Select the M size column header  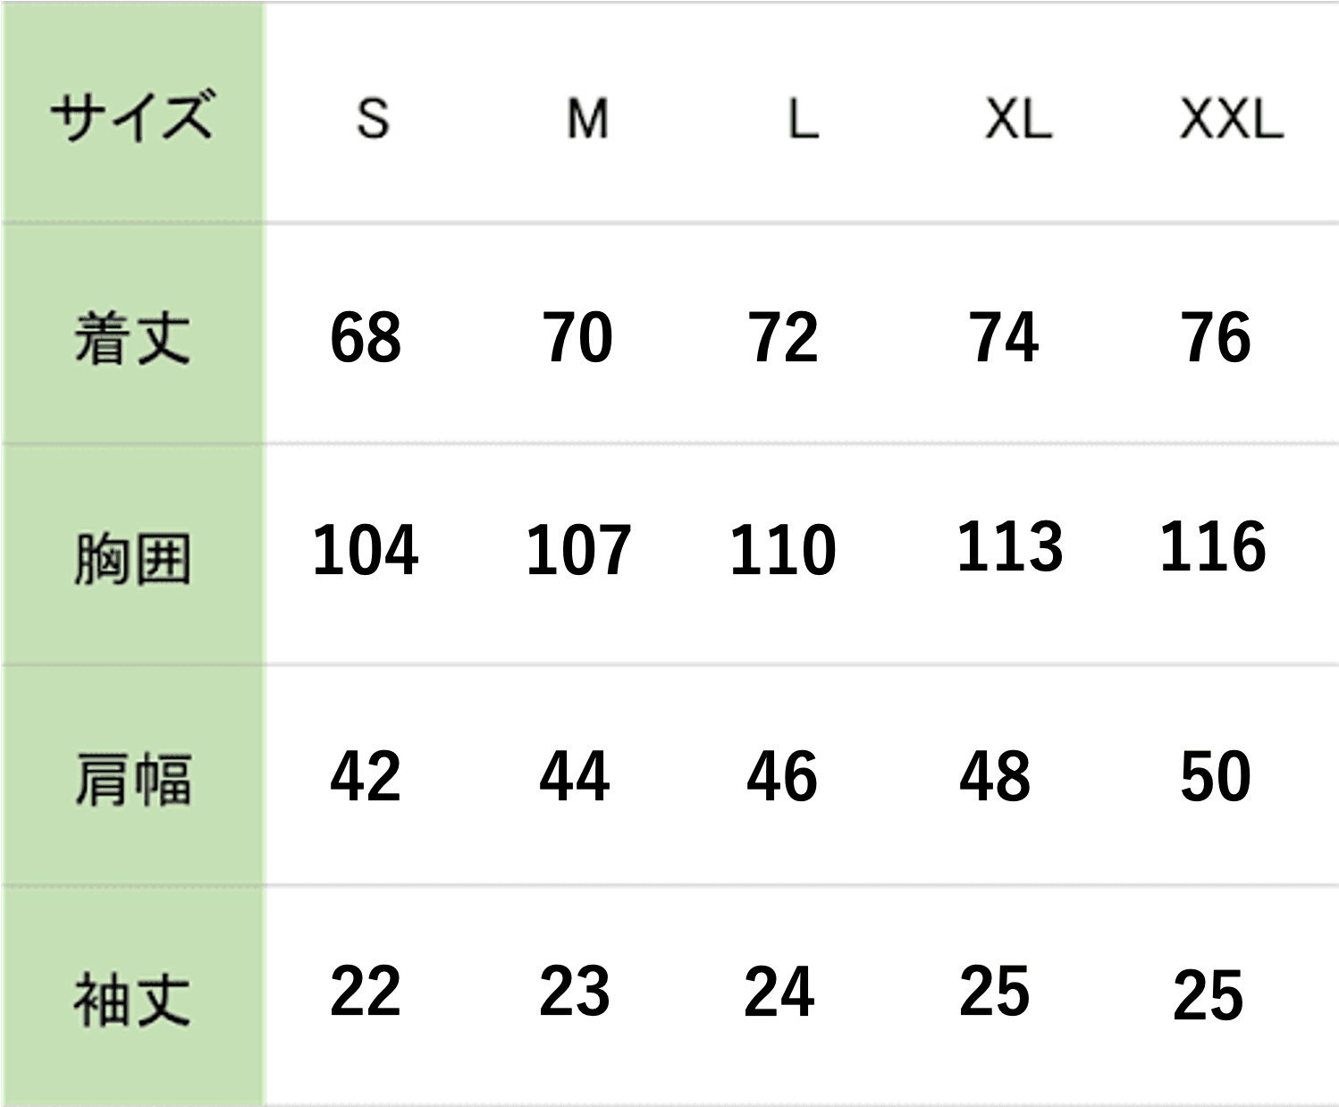point(587,119)
